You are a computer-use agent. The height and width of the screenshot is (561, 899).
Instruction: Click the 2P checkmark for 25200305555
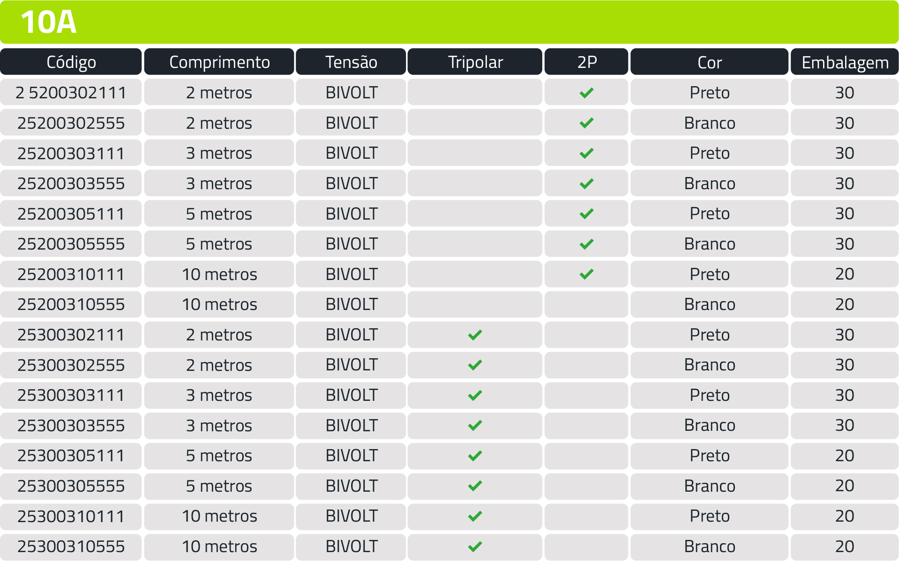click(586, 244)
